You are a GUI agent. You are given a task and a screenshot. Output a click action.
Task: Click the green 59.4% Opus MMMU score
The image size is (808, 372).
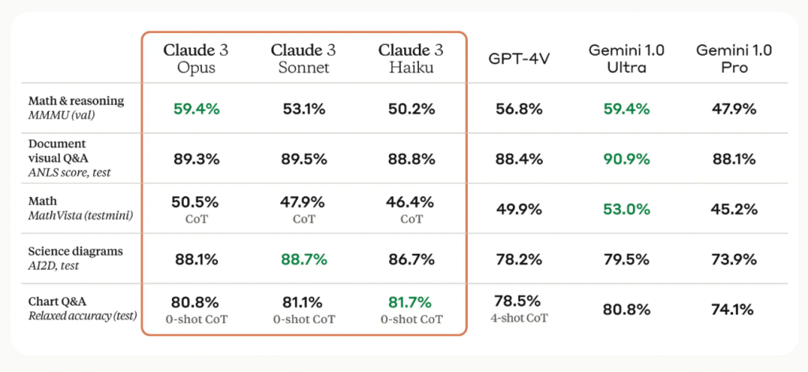[196, 109]
